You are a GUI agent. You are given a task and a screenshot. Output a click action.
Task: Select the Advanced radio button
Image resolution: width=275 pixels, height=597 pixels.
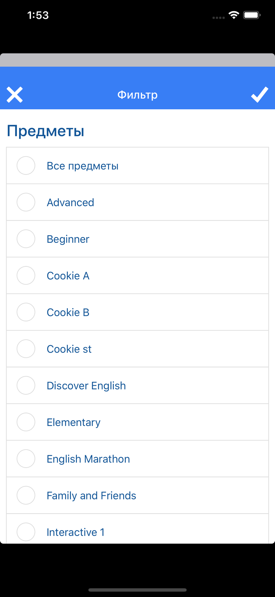[26, 202]
